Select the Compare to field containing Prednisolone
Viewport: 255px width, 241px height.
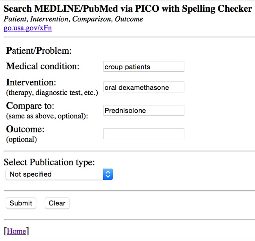144,111
